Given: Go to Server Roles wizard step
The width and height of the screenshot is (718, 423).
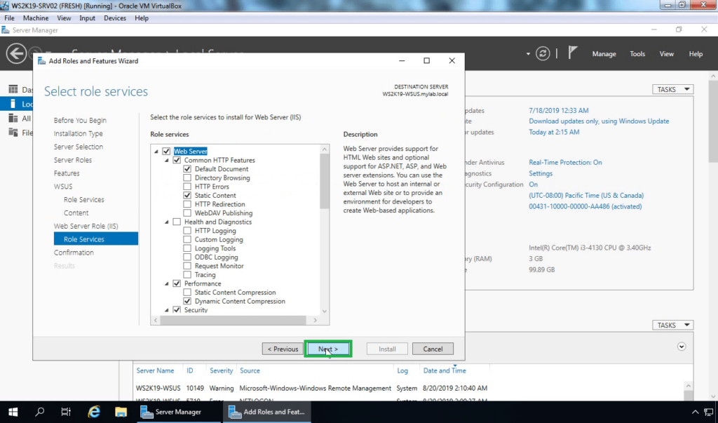Looking at the screenshot, I should tap(73, 160).
